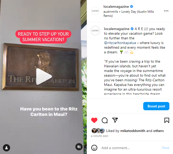Viewport: 173px width, 154px height.
Task: Open the Lovely Day audio track link
Action: coord(129,14)
